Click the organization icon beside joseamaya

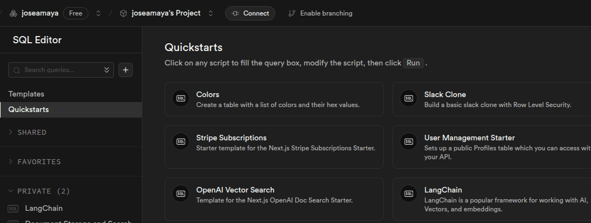13,13
